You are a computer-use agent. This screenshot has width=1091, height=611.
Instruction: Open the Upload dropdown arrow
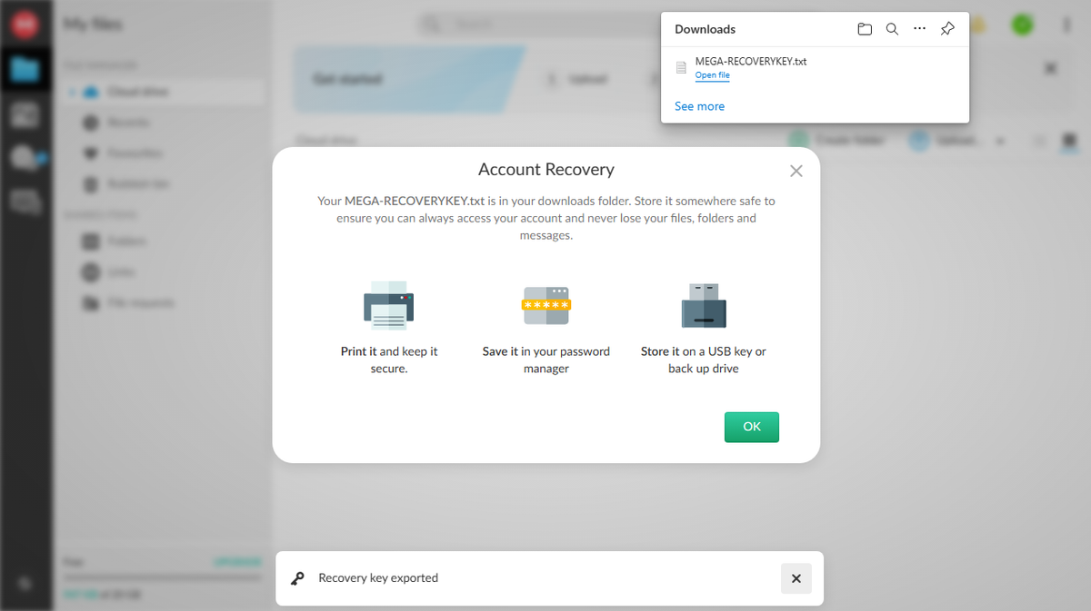point(1000,140)
